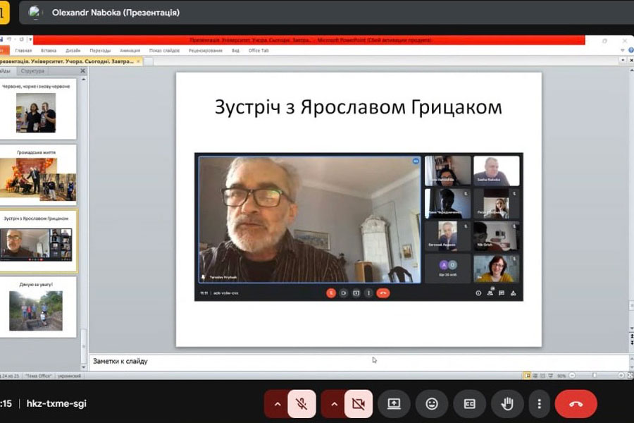The image size is (634, 423).
Task: Expand the Customize Quick Access Toolbar dropdown
Action: coord(30,39)
